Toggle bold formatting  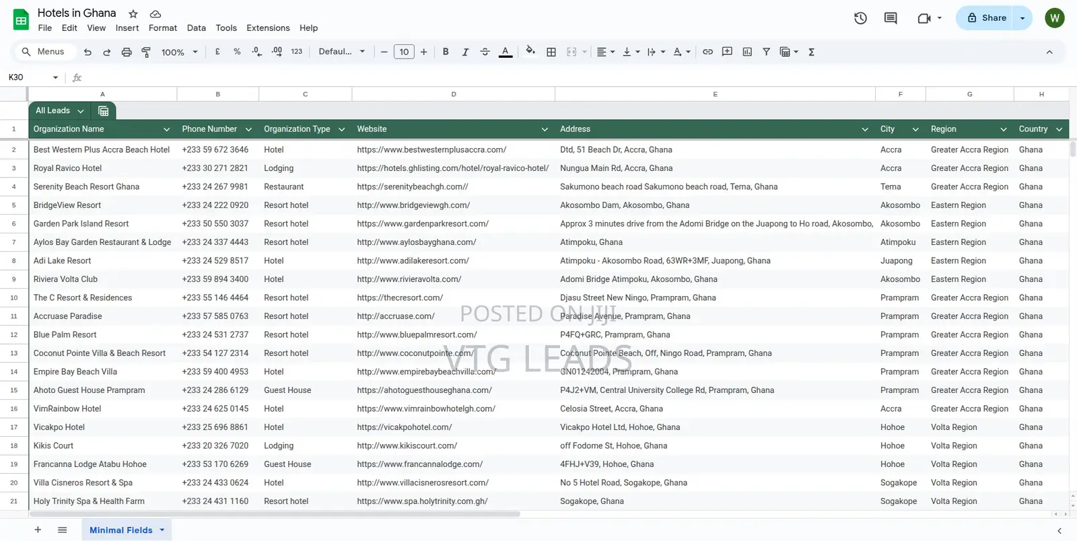click(x=446, y=52)
